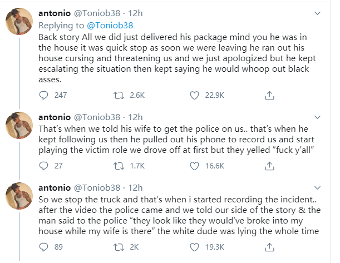Share the 'stop the truck' tweet
The height and width of the screenshot is (263, 340).
270,246
